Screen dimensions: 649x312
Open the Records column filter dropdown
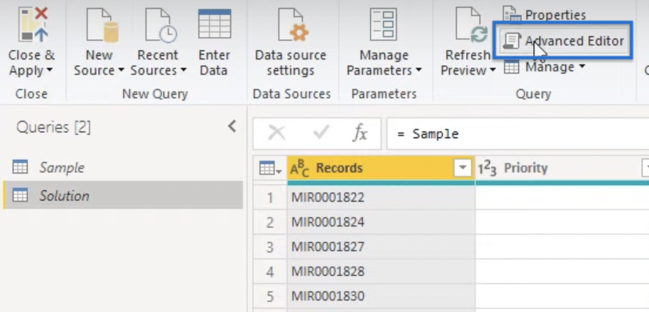tap(462, 168)
